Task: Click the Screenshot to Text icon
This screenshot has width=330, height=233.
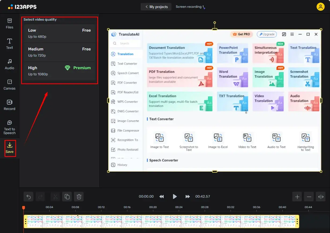Action: point(189,138)
